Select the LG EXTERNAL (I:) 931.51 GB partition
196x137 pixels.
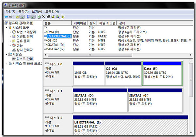[130, 125]
